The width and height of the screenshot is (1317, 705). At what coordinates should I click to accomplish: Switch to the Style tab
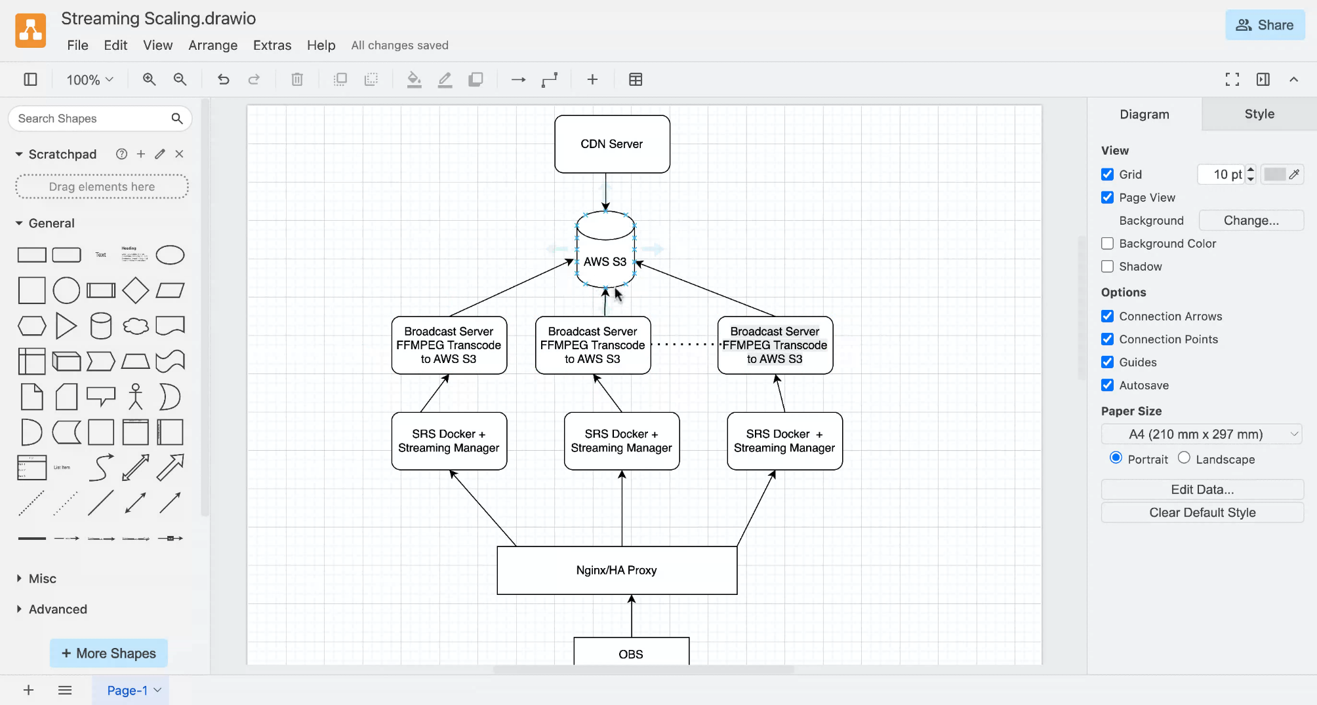coord(1259,114)
